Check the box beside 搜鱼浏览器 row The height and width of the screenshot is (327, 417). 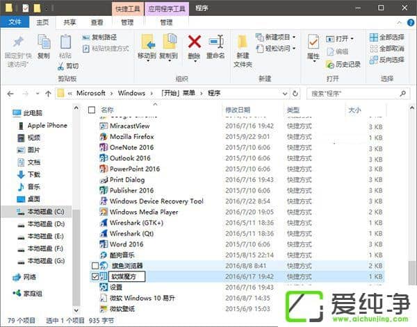point(95,266)
